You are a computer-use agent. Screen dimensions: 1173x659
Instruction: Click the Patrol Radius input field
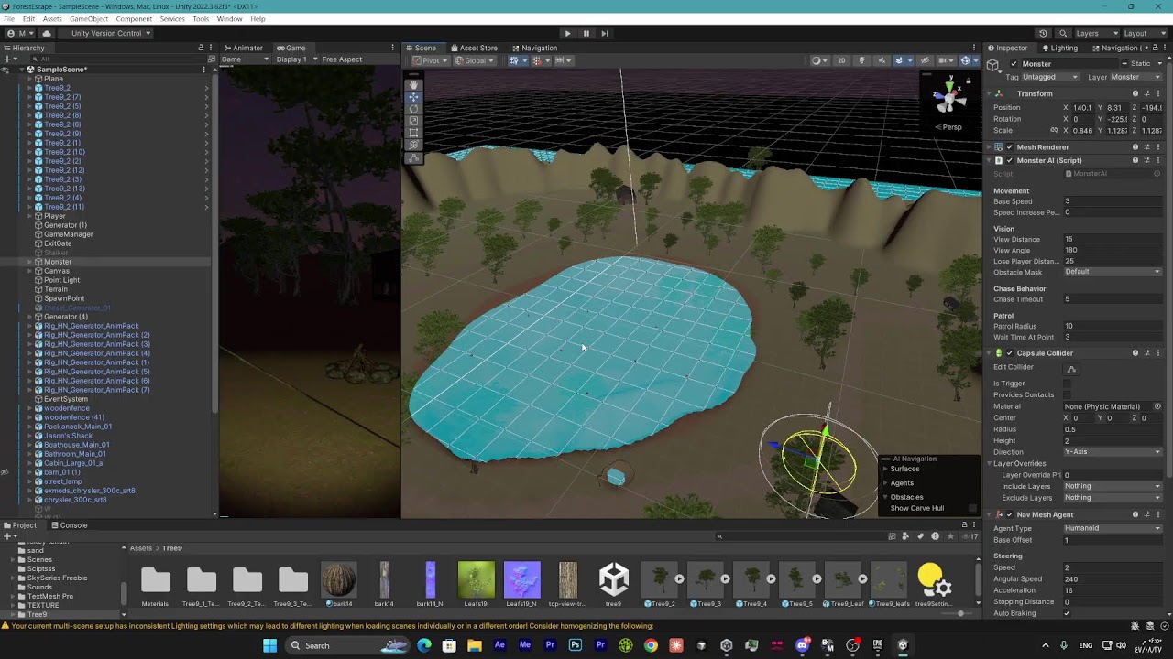point(1113,326)
